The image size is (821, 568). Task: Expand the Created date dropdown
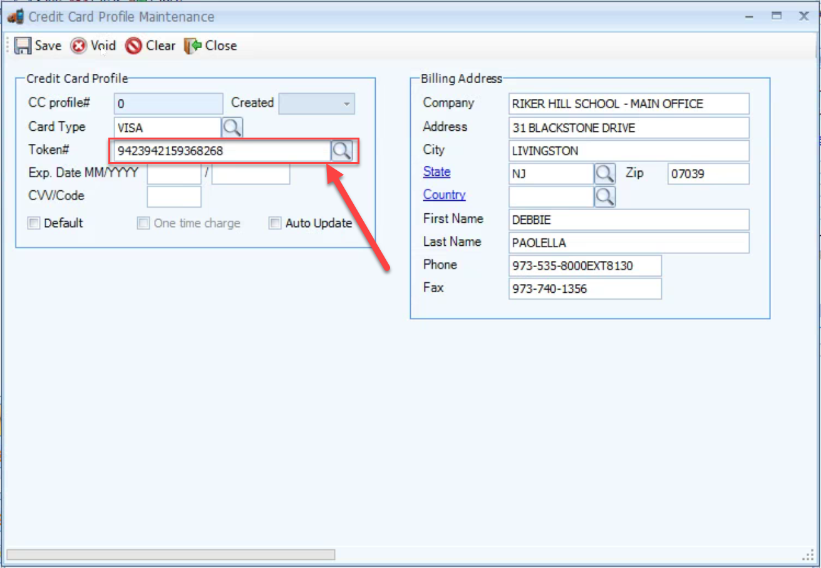click(x=346, y=104)
